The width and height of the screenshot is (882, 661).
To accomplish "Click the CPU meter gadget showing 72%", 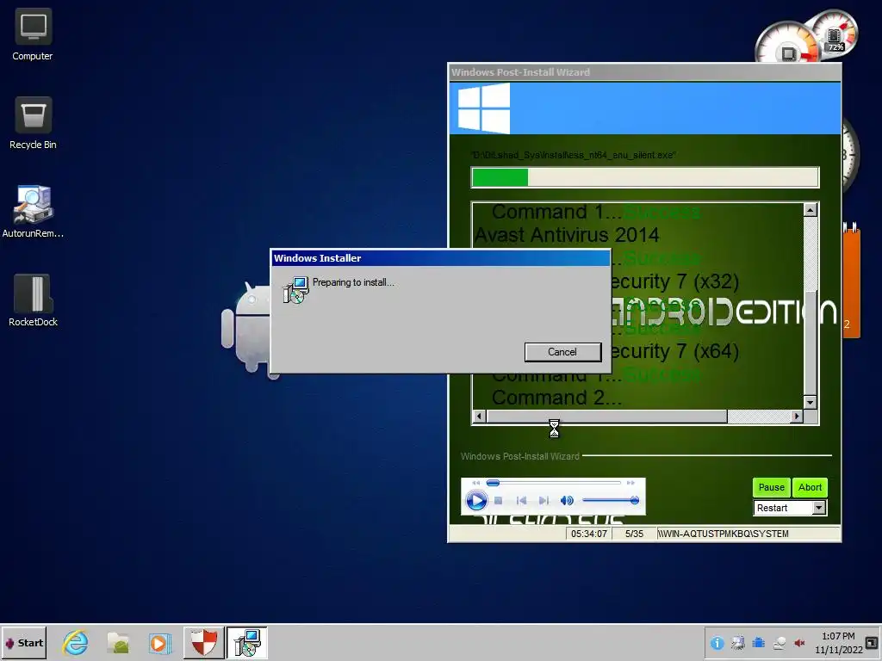I will click(835, 34).
